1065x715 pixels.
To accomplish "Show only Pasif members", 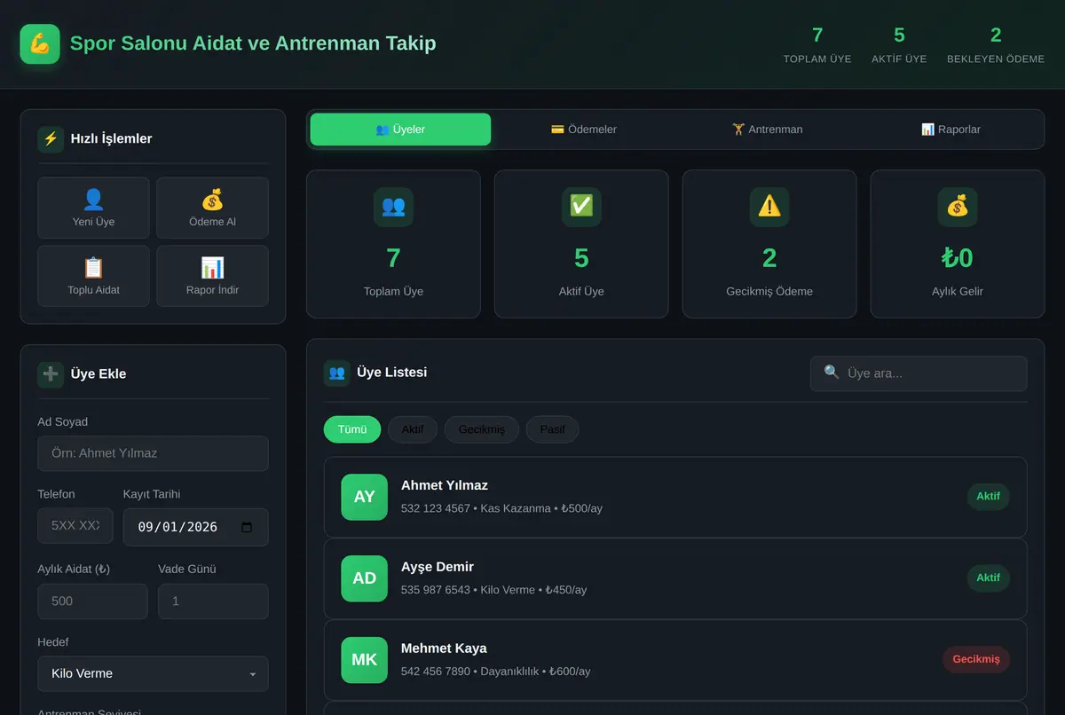I will 552,429.
